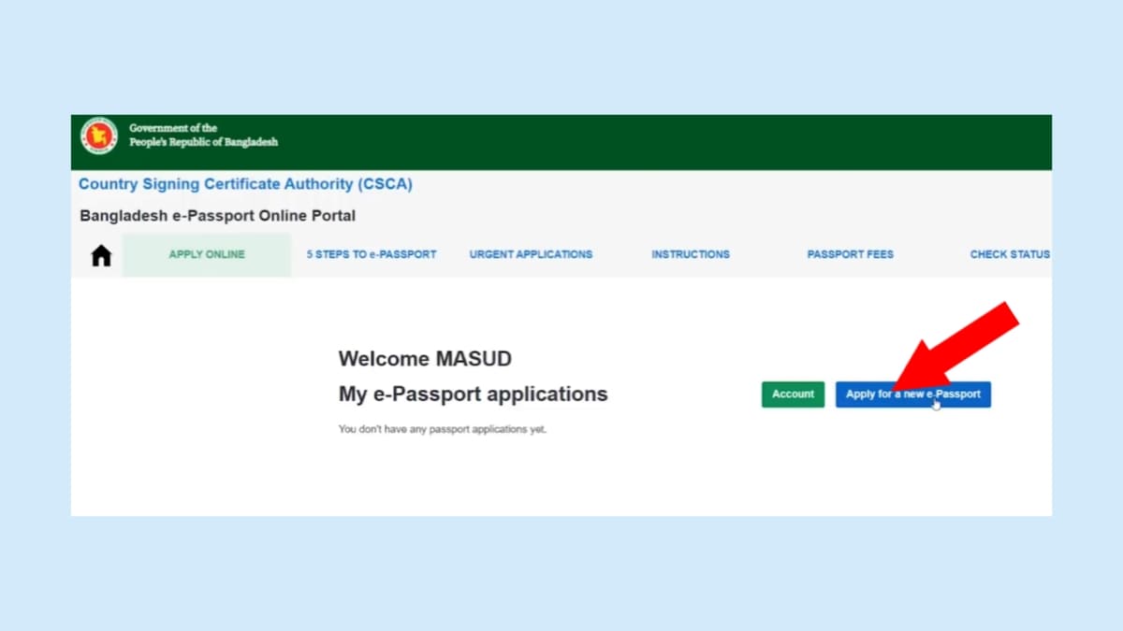Go to the CHECK STATUS tab
The image size is (1123, 631).
(1009, 254)
